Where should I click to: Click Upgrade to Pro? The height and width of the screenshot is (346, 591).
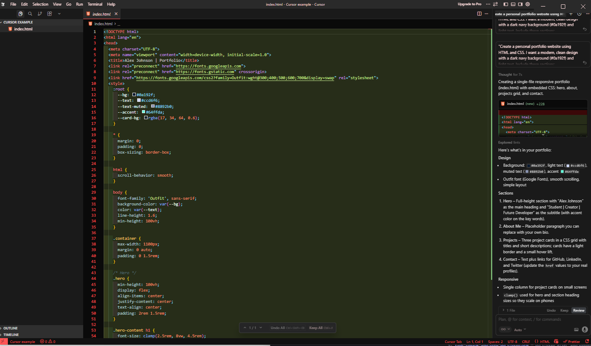point(469,4)
